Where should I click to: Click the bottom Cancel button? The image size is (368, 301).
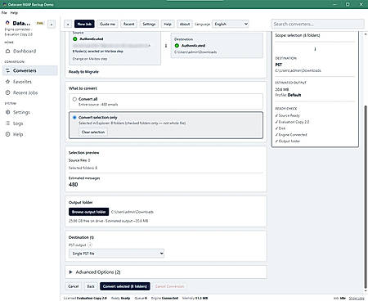click(x=74, y=286)
